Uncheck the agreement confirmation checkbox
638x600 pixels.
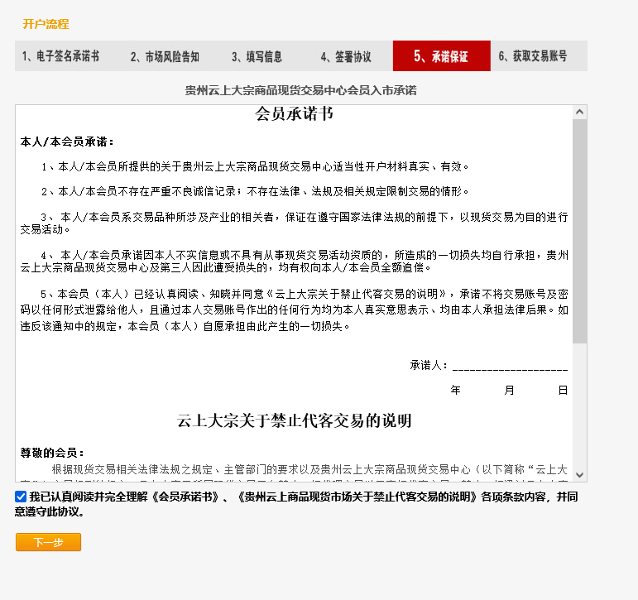pyautogui.click(x=21, y=497)
